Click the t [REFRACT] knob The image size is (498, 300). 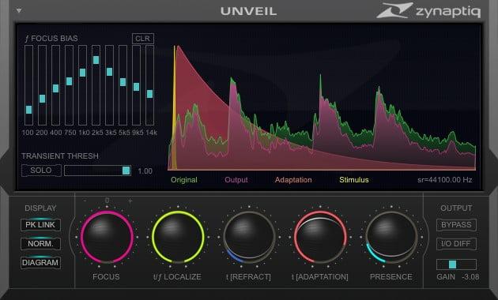(x=249, y=237)
